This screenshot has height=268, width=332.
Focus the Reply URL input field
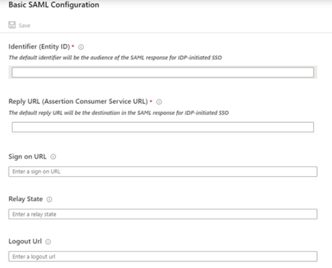(163, 127)
